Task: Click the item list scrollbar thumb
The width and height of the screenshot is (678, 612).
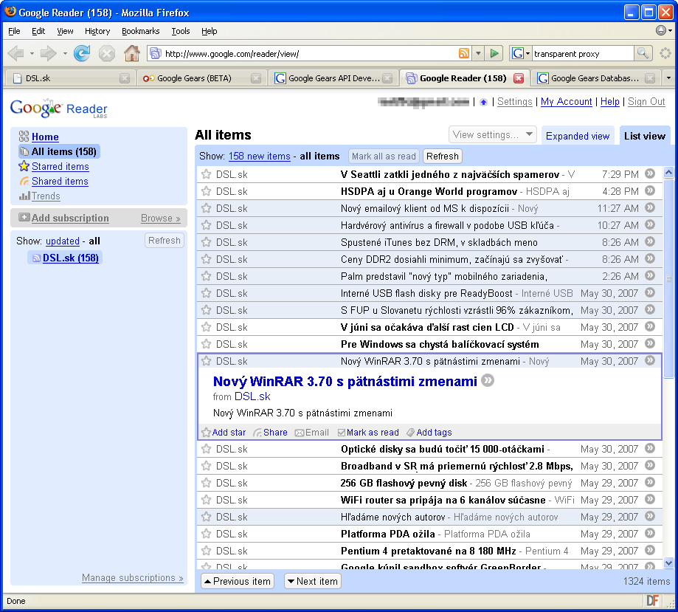Action: coord(668,278)
